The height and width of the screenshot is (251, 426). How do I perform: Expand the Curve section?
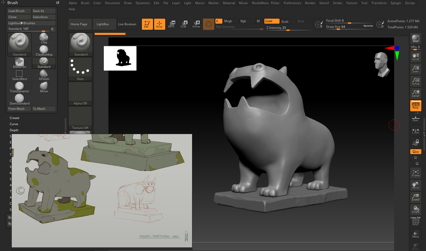14,124
